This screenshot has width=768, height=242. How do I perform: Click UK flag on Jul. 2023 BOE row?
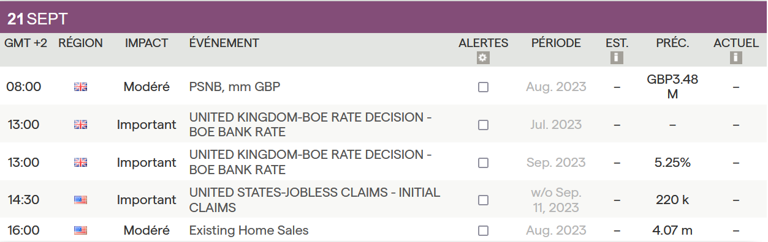point(80,125)
